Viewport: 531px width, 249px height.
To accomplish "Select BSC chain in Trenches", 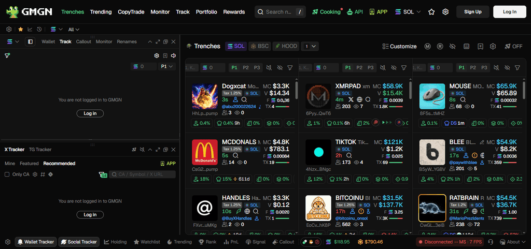I will pyautogui.click(x=260, y=46).
